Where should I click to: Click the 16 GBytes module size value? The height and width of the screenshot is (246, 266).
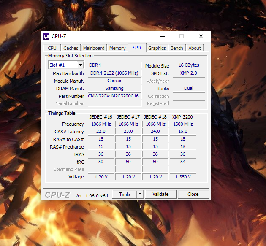click(189, 65)
